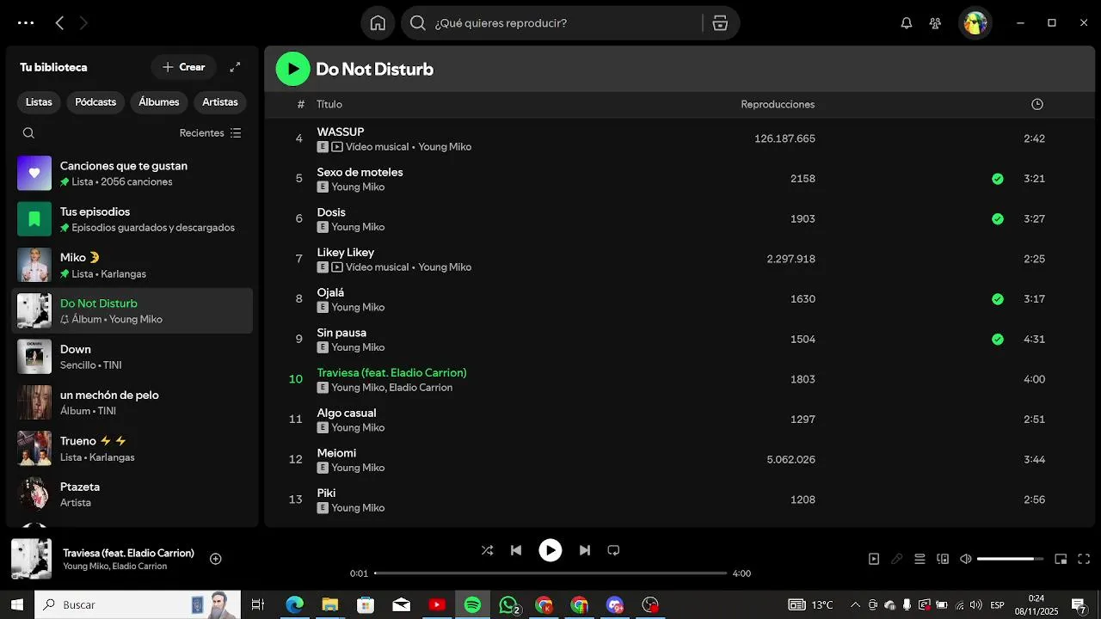Open the play queue
The height and width of the screenshot is (619, 1101).
920,559
